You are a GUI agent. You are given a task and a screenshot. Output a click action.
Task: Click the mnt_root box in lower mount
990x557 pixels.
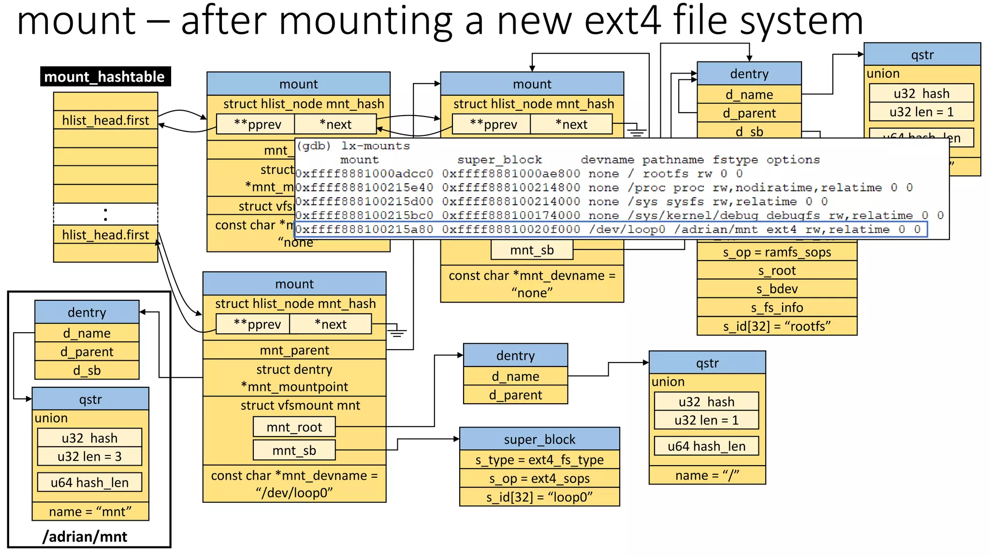coord(294,427)
